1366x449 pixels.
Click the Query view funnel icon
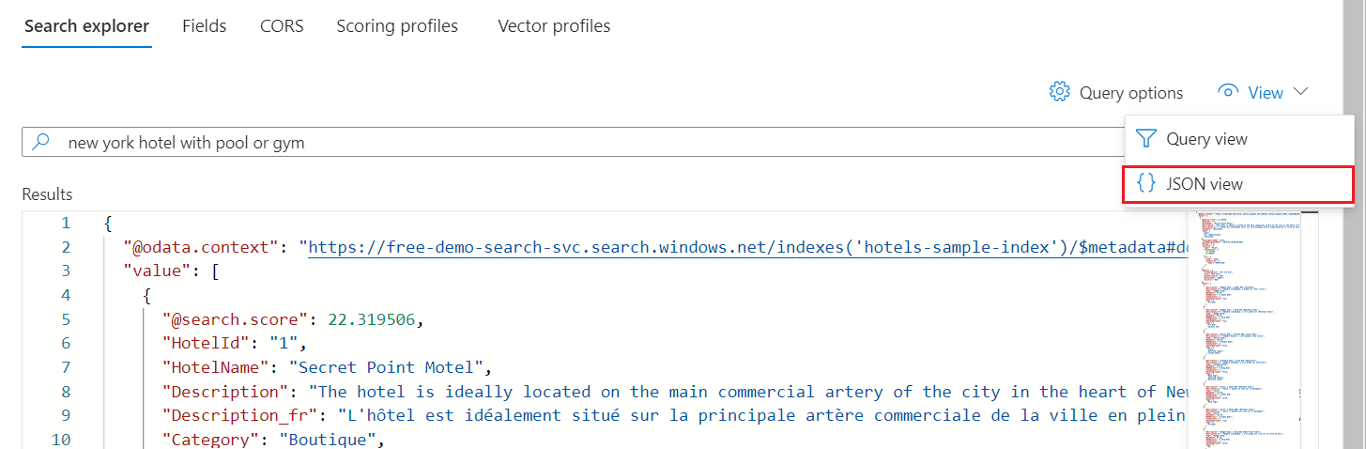point(1145,139)
